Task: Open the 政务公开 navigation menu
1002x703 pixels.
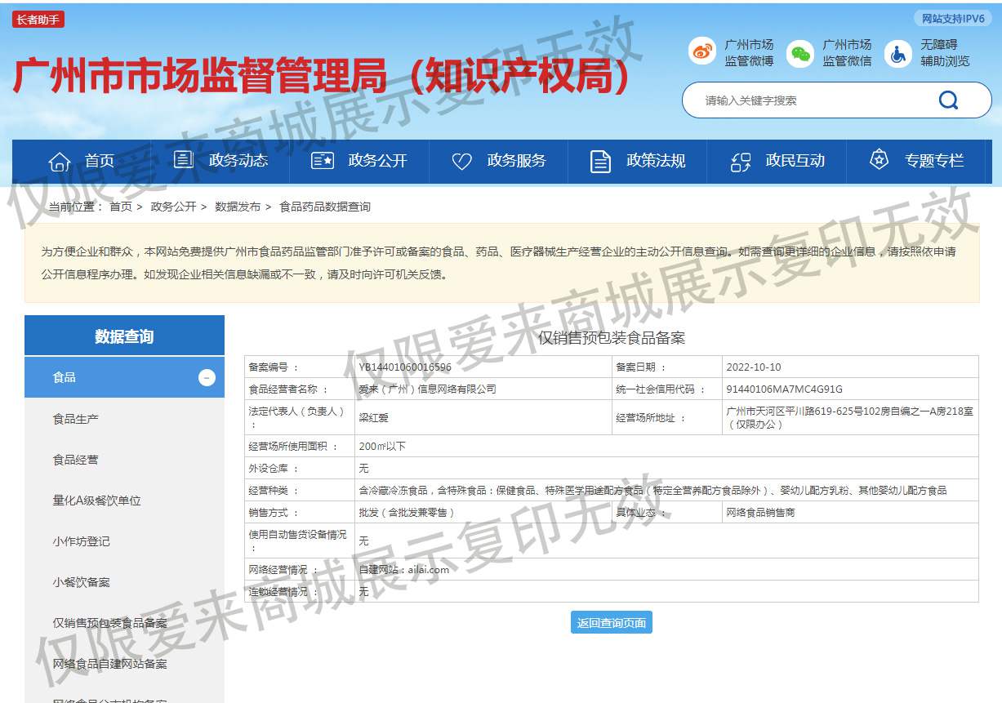Action: pyautogui.click(x=359, y=161)
